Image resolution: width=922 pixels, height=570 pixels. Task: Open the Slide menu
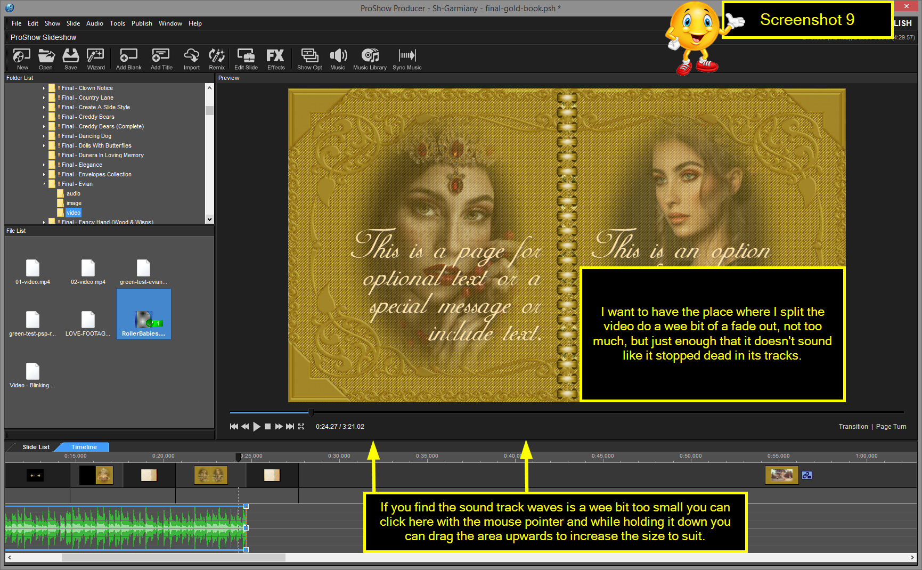[73, 23]
